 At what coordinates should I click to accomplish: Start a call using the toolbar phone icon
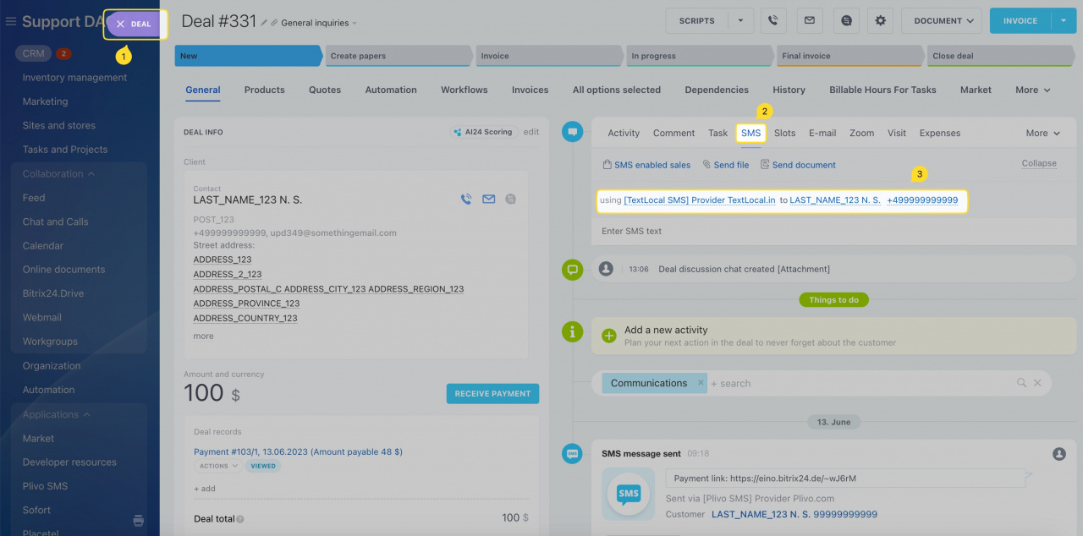point(773,20)
